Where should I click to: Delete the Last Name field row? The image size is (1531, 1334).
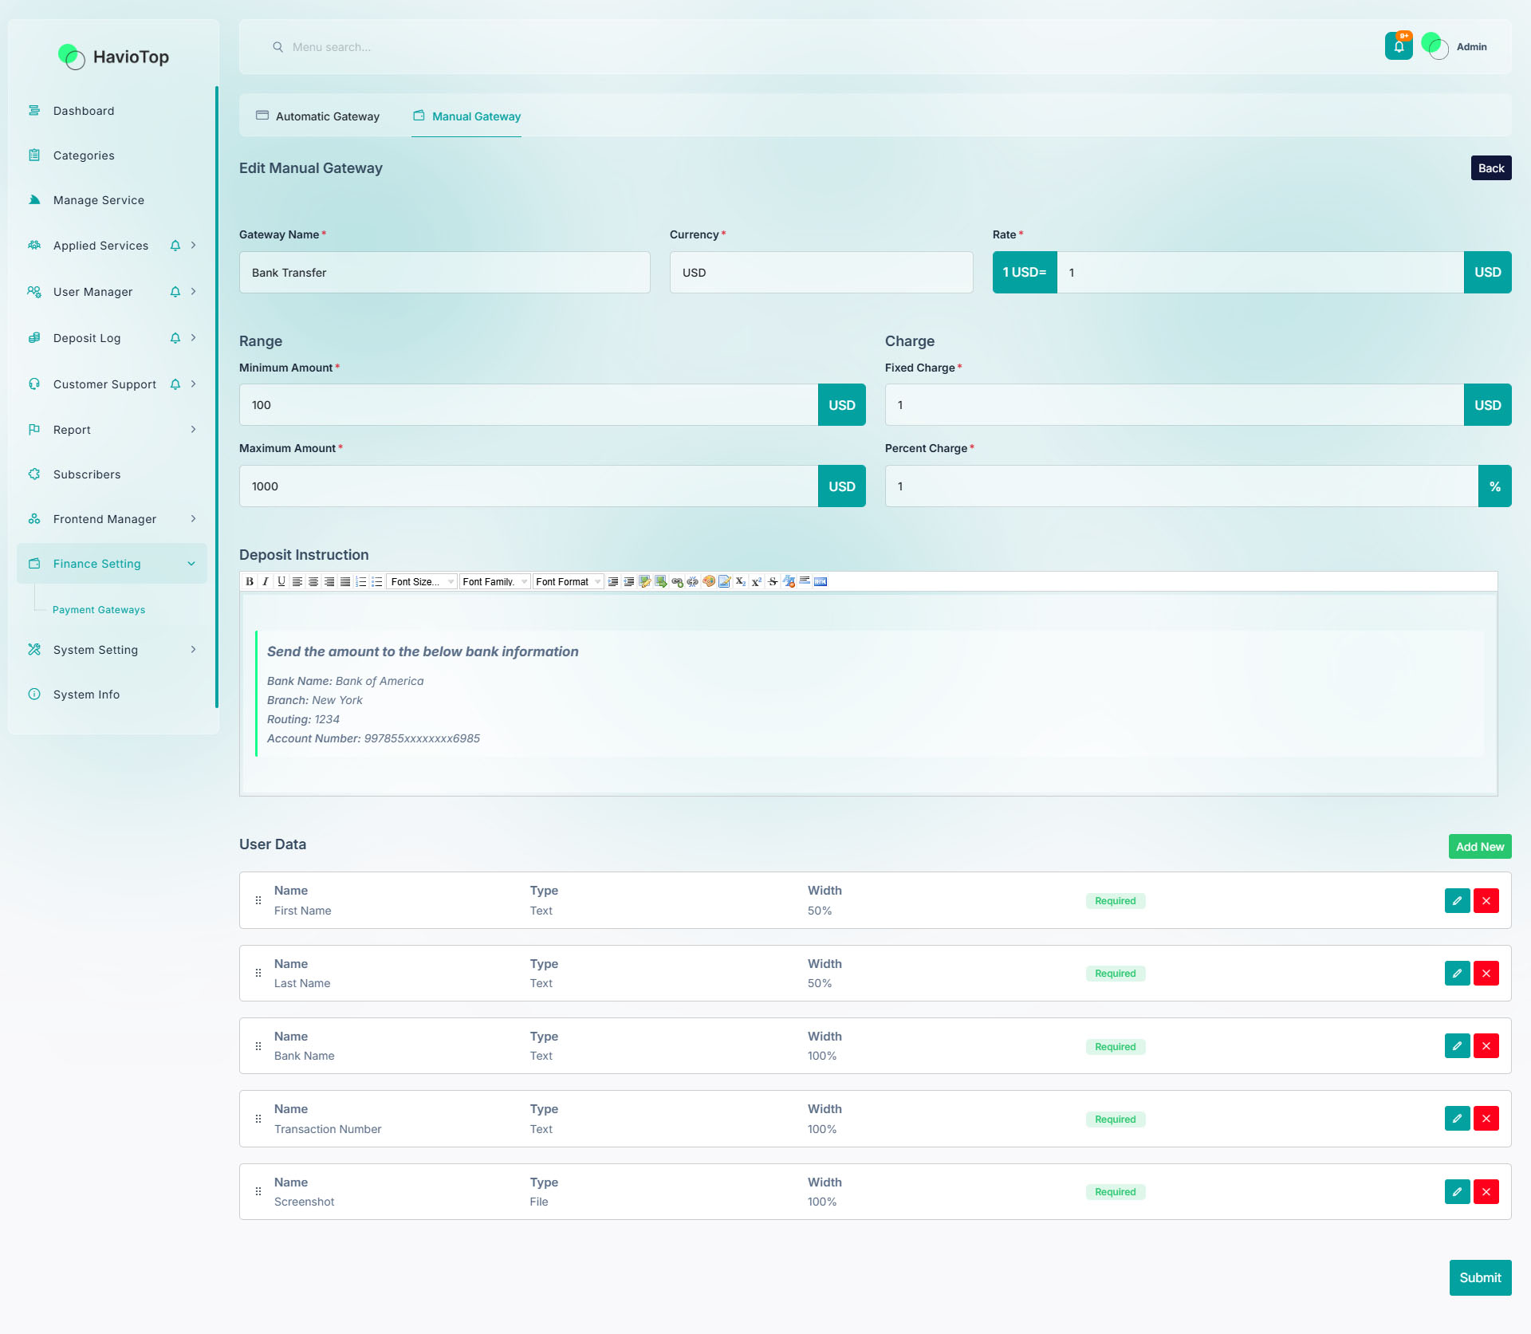[x=1486, y=973]
